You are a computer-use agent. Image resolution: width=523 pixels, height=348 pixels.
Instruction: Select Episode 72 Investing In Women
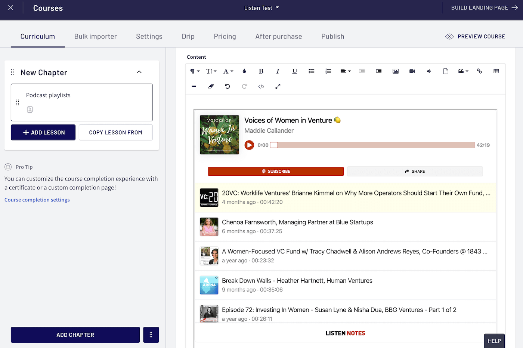(346, 311)
